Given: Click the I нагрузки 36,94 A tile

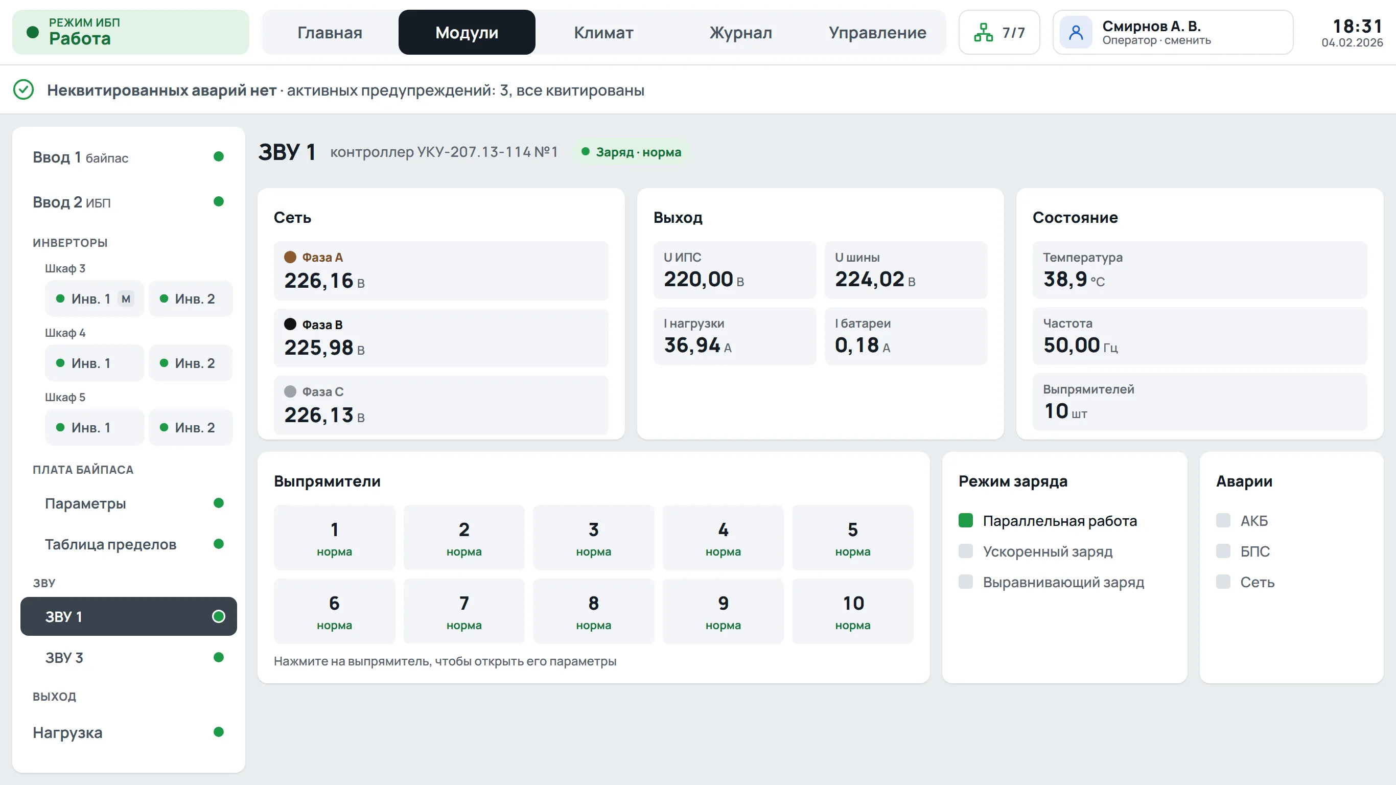Looking at the screenshot, I should click(735, 336).
